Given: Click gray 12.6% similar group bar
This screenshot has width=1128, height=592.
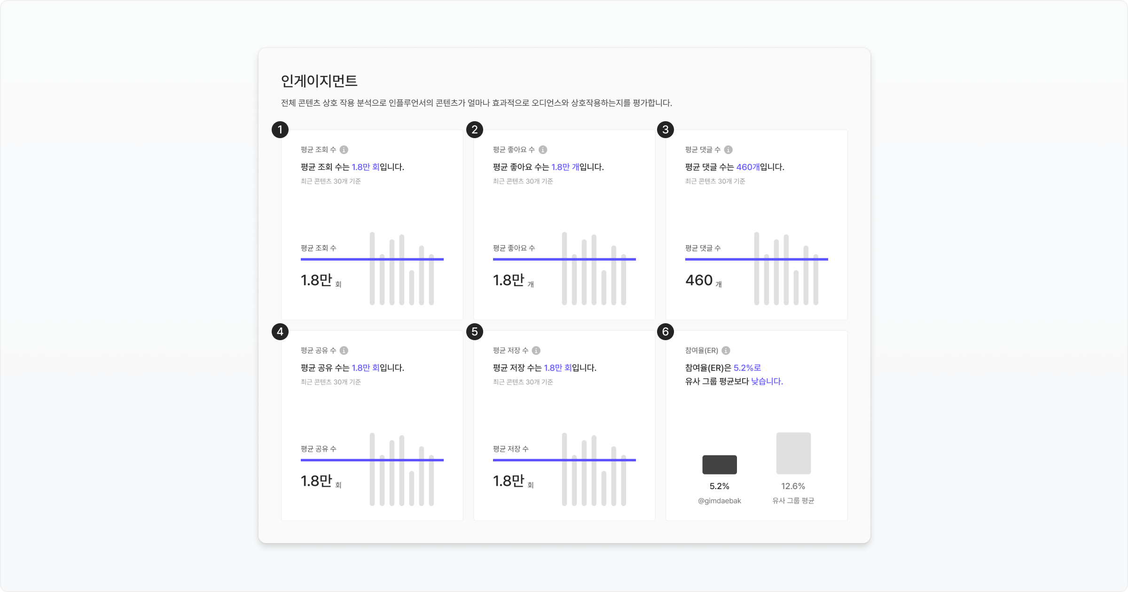Looking at the screenshot, I should point(793,453).
